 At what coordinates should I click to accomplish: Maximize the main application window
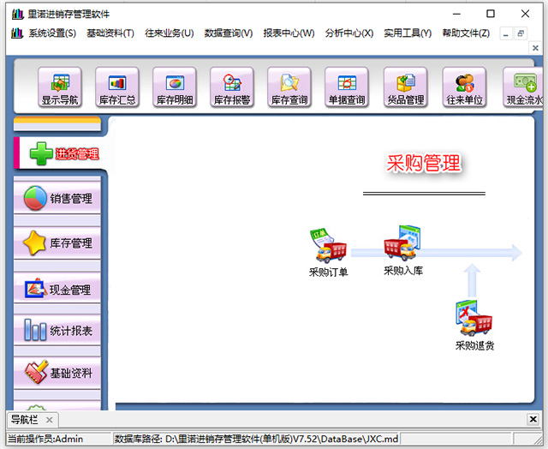[x=491, y=14]
